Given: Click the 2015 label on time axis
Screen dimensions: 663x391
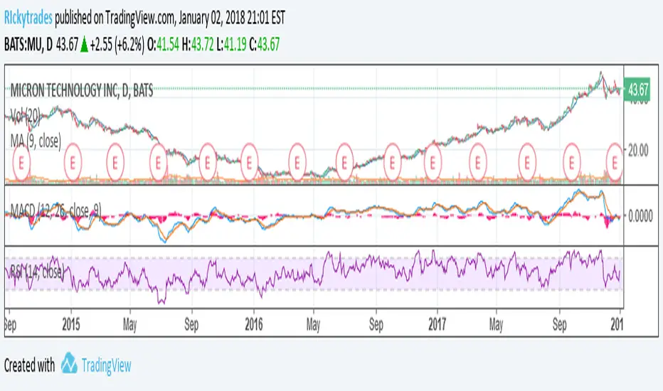Looking at the screenshot, I should (71, 324).
